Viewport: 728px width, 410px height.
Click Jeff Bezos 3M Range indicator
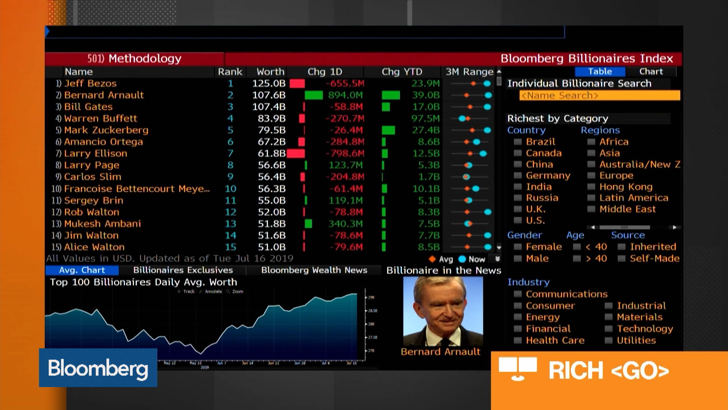pyautogui.click(x=471, y=84)
